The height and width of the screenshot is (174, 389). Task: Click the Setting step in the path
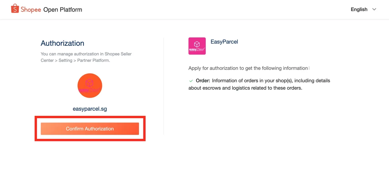[65, 60]
